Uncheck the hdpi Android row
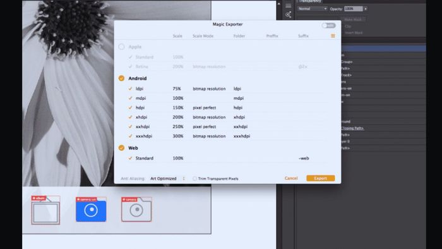Viewport: 442px width, 249px height. coord(130,107)
